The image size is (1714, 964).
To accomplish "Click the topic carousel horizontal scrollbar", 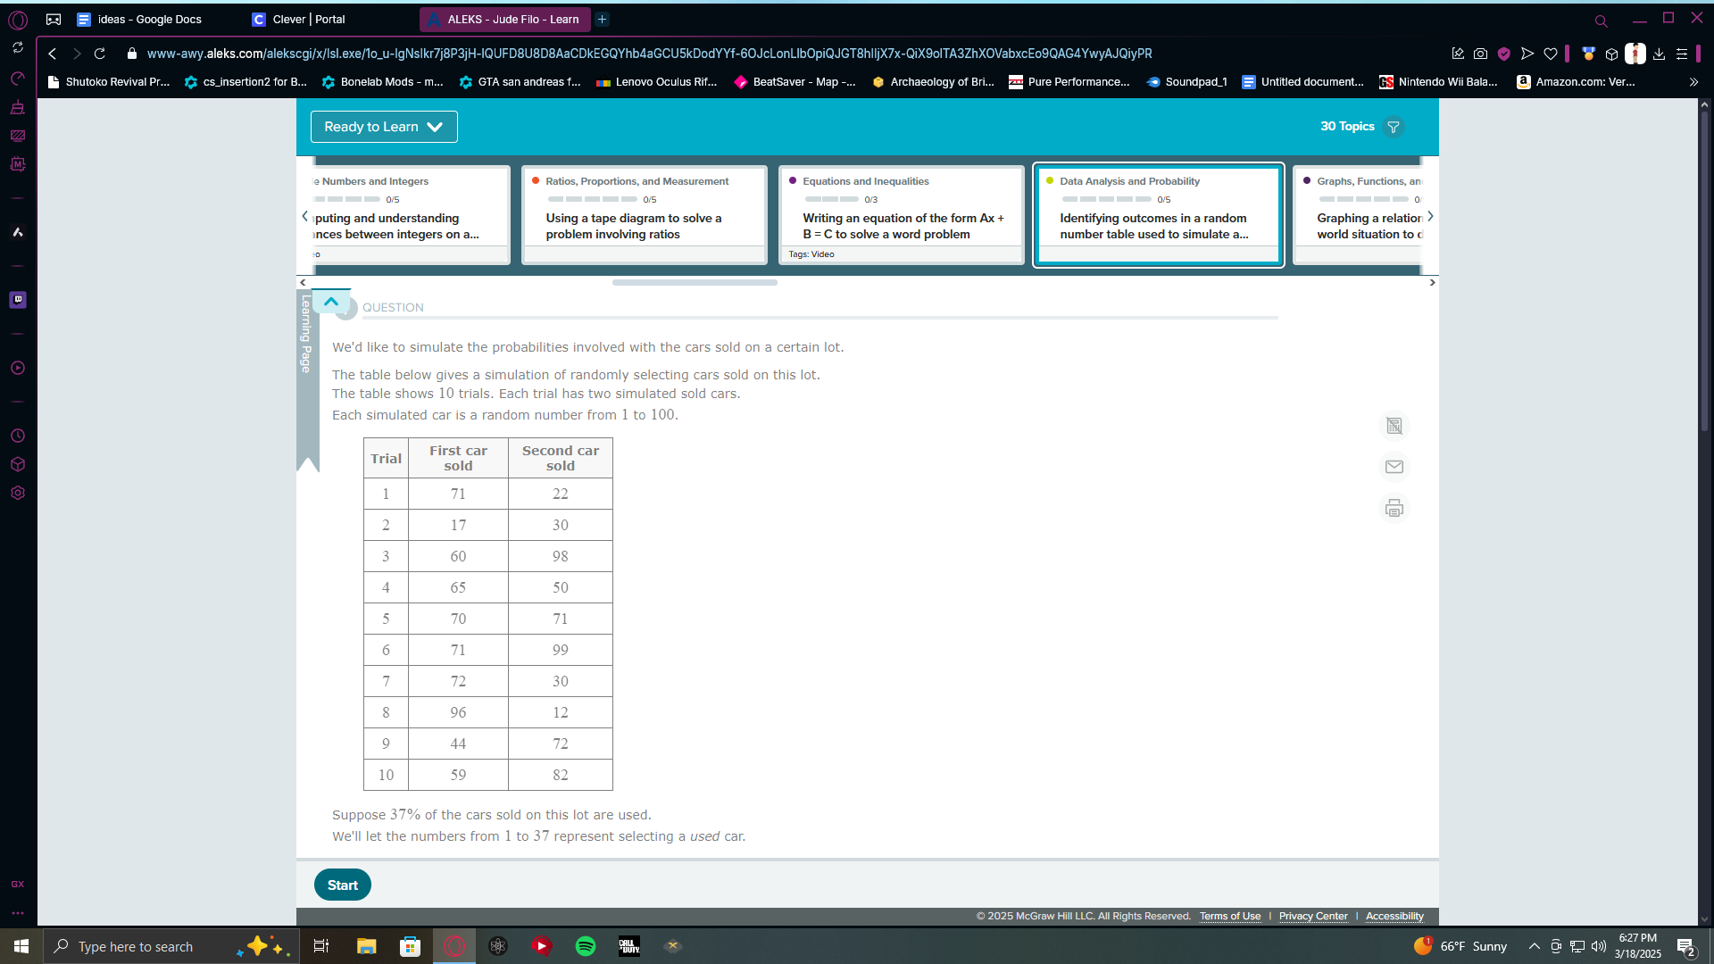I will [x=695, y=282].
